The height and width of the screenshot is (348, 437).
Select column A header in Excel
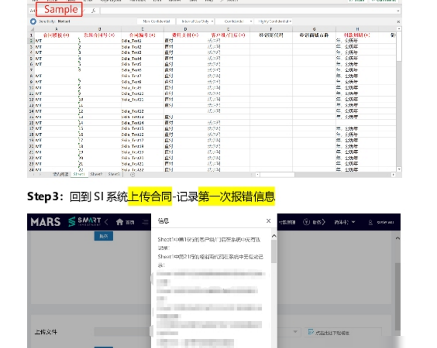point(57,29)
